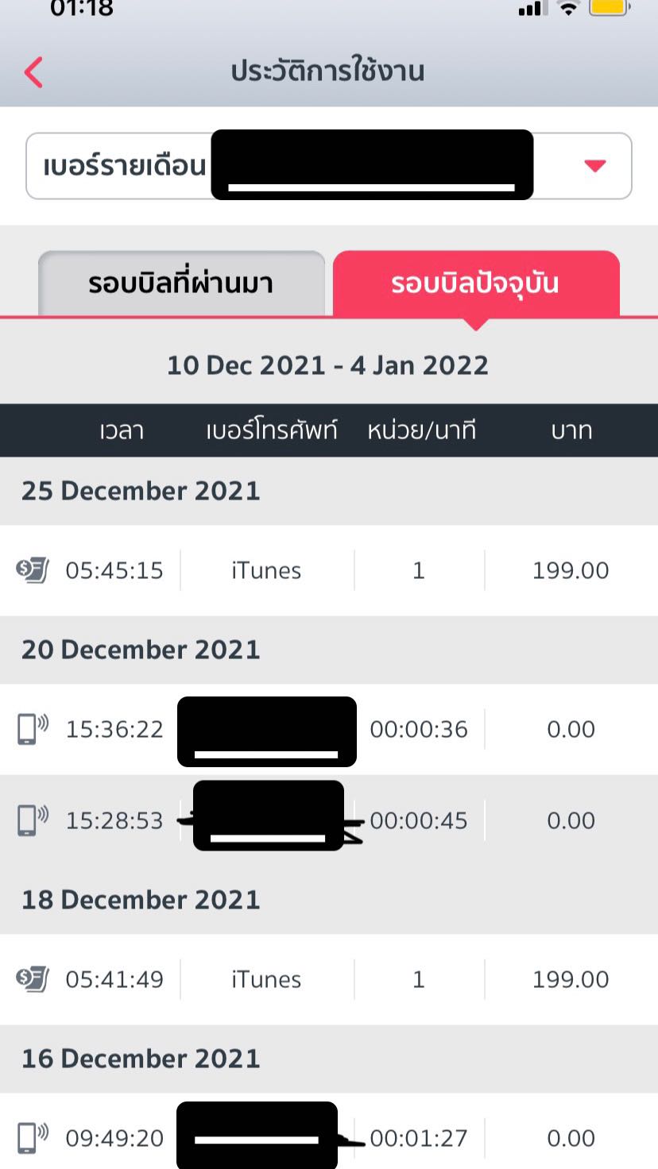Tap the cellular signal bars icon
This screenshot has height=1169, width=658.
(x=530, y=9)
